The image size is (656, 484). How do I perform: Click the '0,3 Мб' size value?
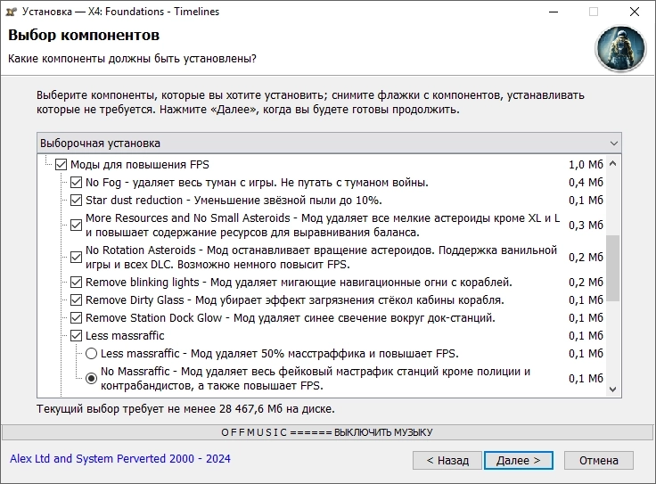pyautogui.click(x=586, y=225)
